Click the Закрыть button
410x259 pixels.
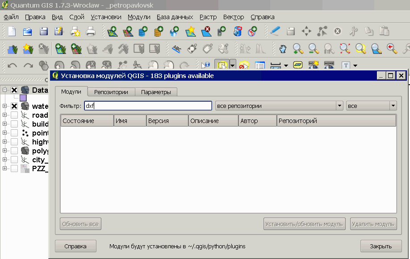tap(381, 246)
